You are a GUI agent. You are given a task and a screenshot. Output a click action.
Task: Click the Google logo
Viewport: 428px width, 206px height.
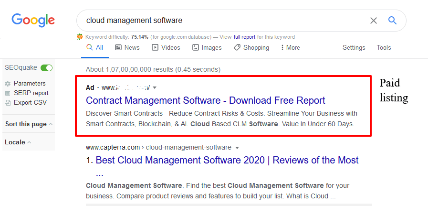click(33, 20)
